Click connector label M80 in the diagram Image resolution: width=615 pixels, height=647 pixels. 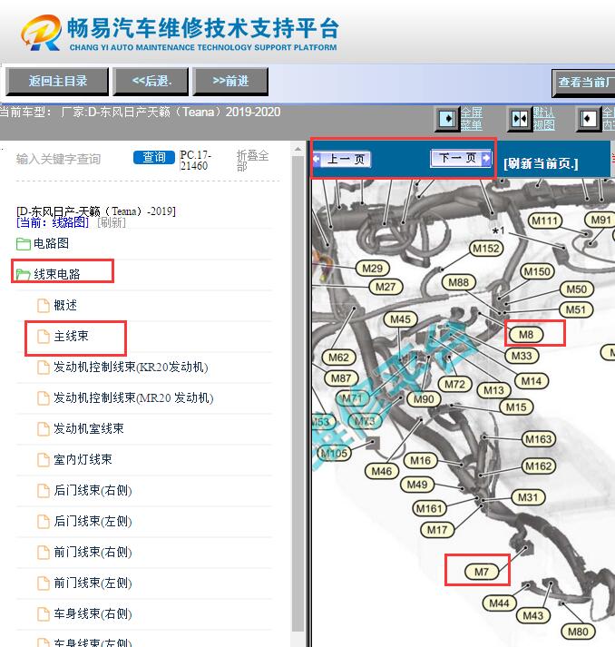[579, 632]
